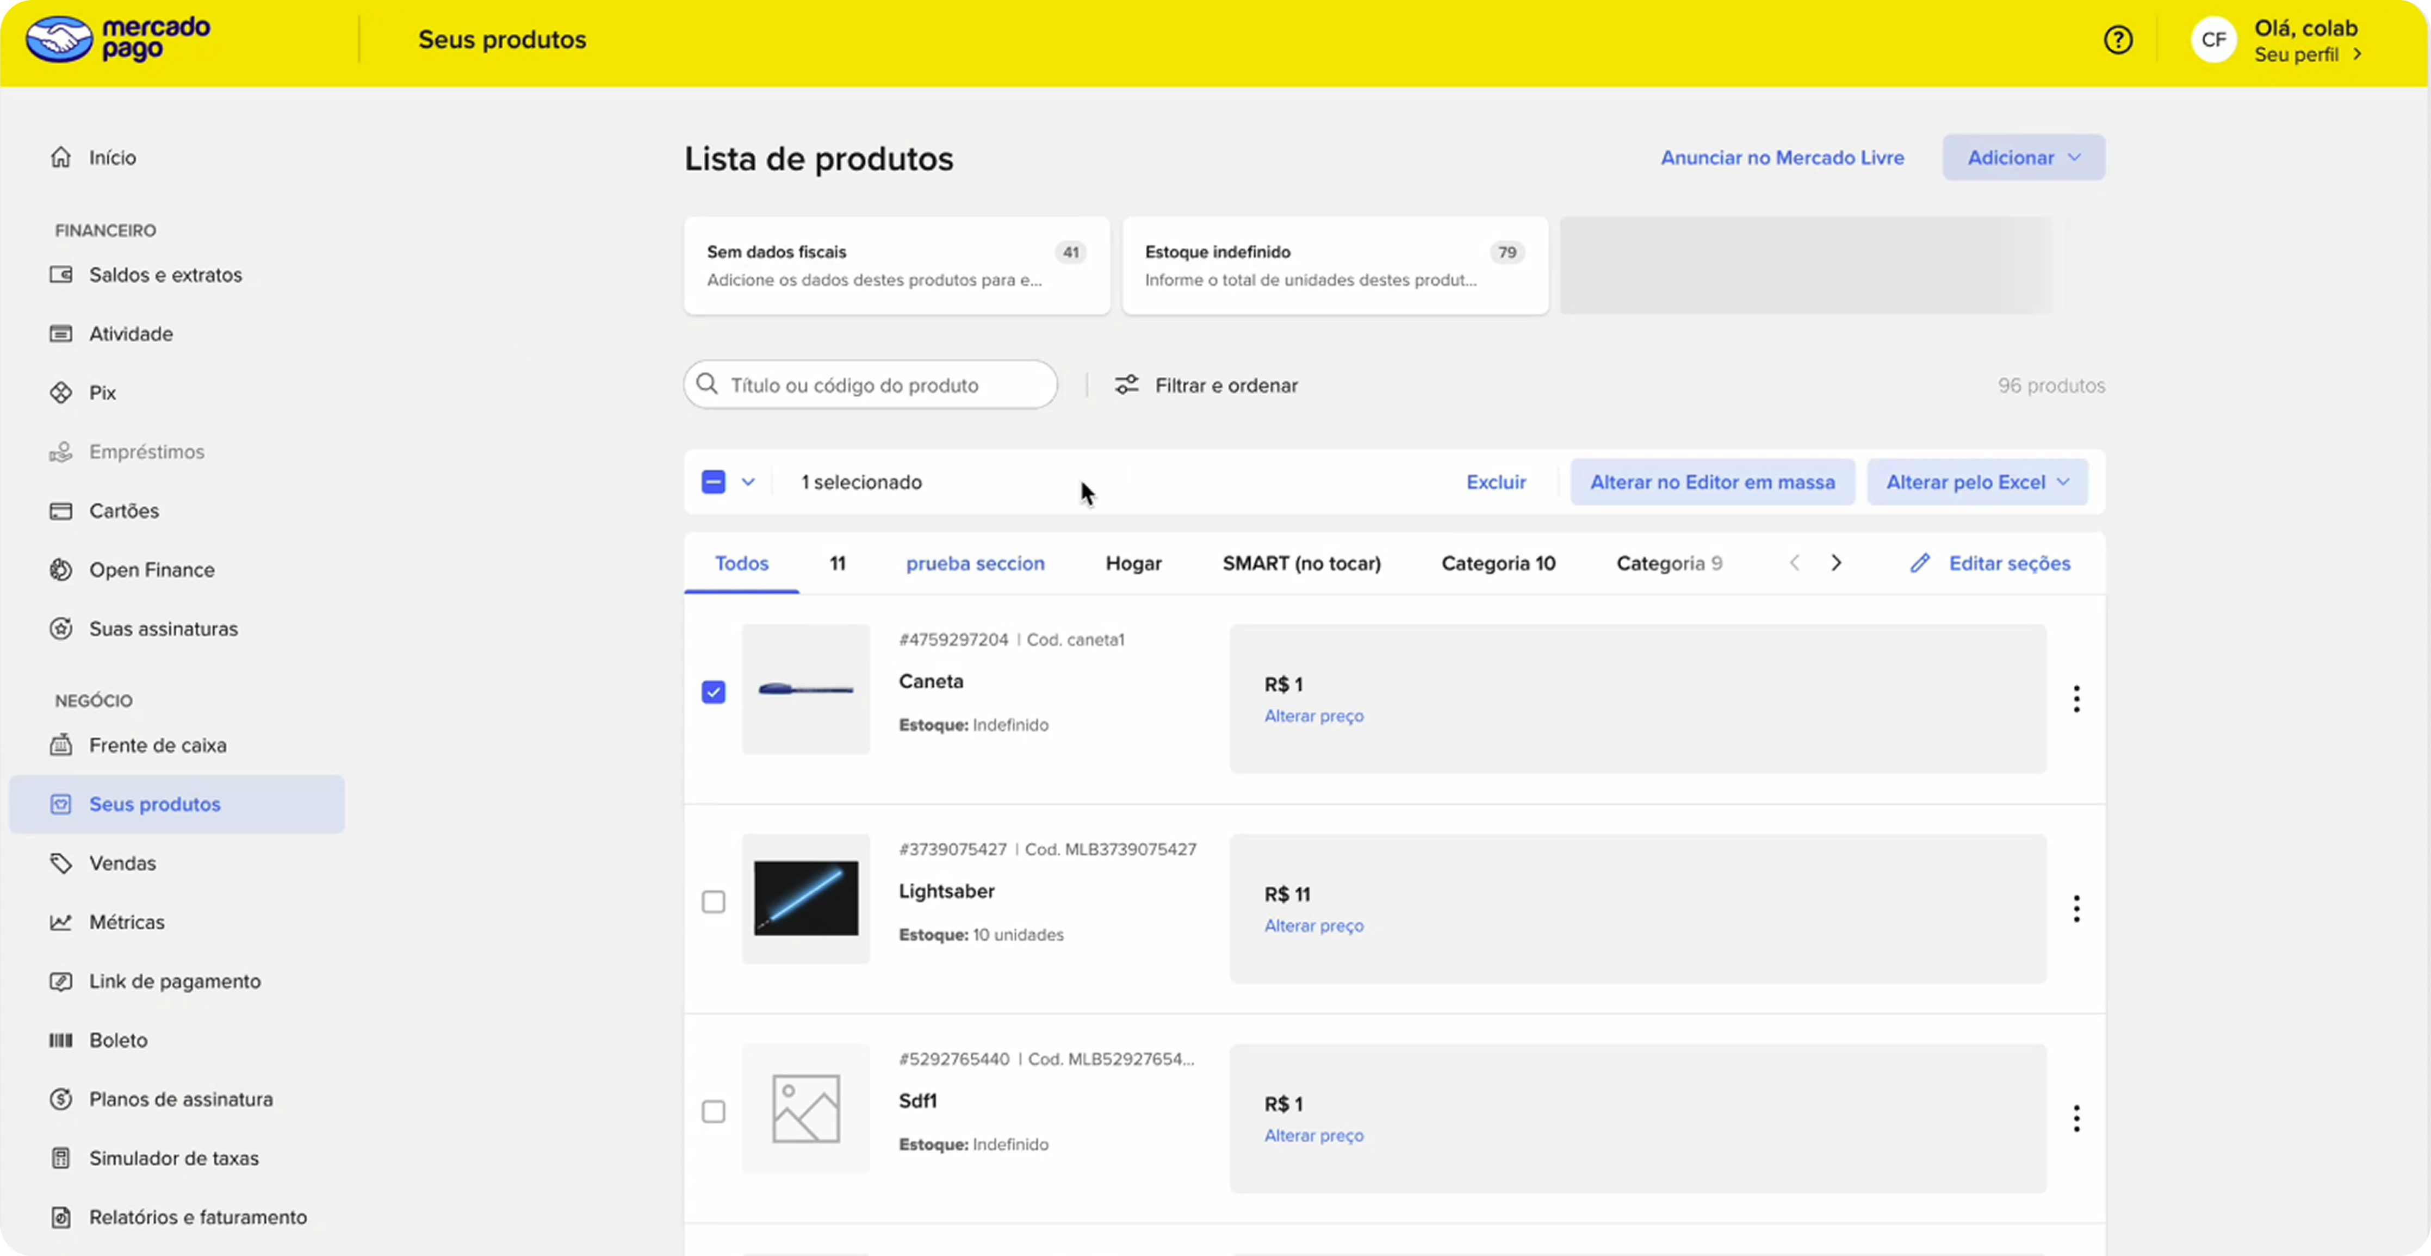The width and height of the screenshot is (2431, 1256).
Task: Click the Lightsaber product name
Action: click(x=946, y=891)
